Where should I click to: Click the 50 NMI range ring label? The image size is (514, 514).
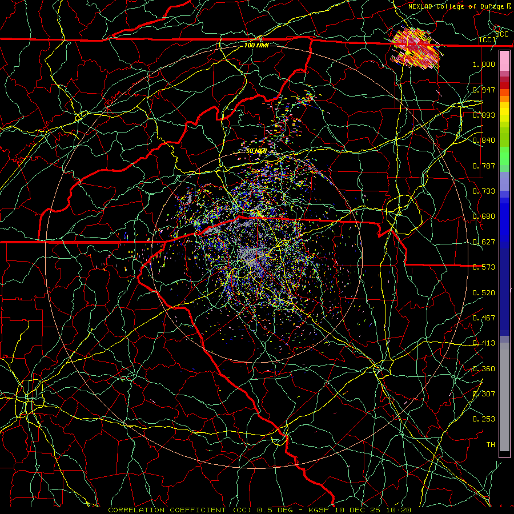pyautogui.click(x=256, y=151)
